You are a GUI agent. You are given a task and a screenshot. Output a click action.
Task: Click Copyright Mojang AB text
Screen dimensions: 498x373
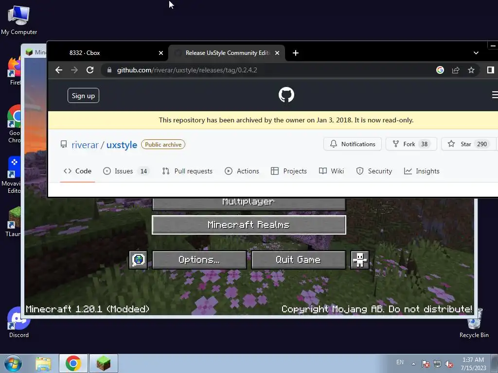tap(377, 309)
